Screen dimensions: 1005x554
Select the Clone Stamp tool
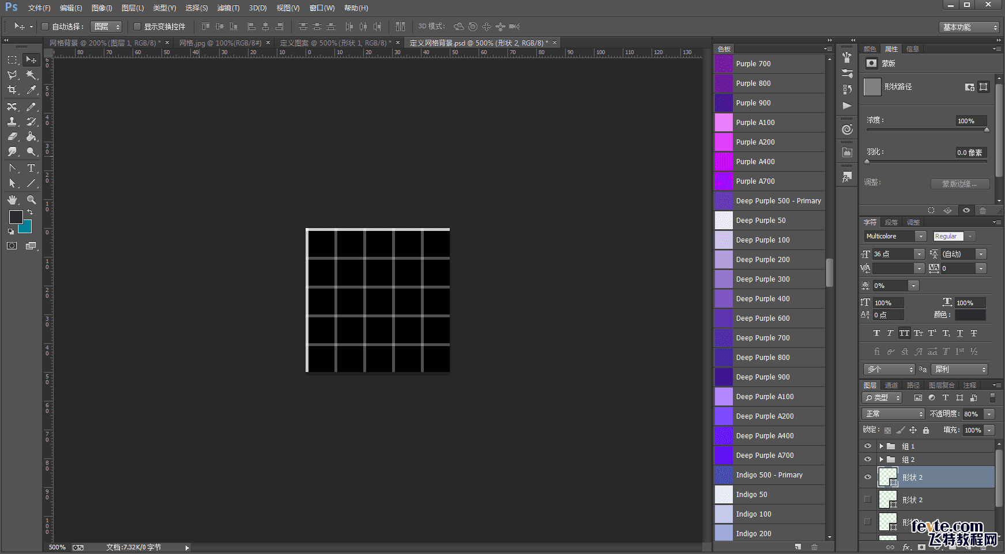coord(12,122)
